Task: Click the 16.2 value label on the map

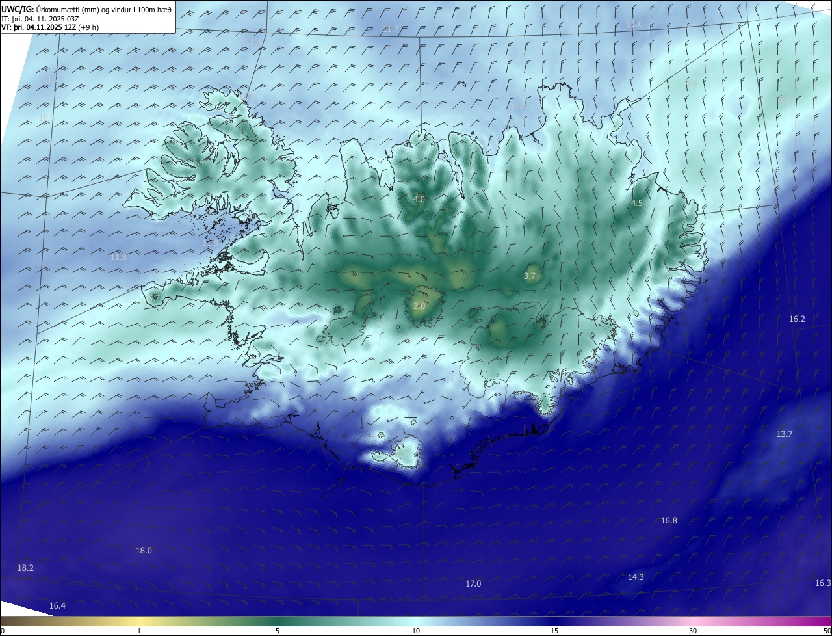Action: point(797,319)
